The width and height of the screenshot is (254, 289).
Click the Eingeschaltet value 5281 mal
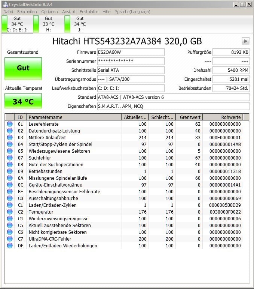(x=231, y=79)
